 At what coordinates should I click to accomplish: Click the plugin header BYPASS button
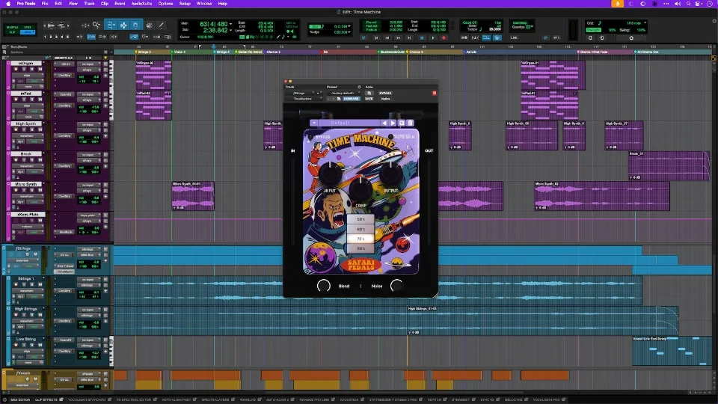click(385, 93)
